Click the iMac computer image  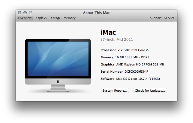point(58,65)
